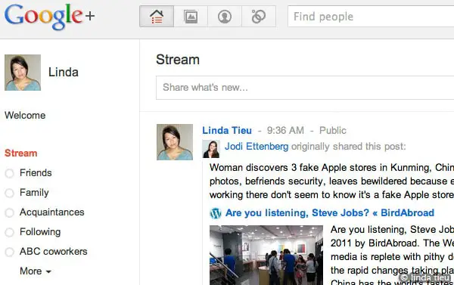Open Linda Tieu's profile link

(x=227, y=131)
